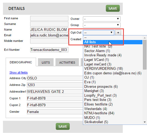Click into the Address City field
The height and width of the screenshot is (135, 147).
pyautogui.click(x=55, y=78)
